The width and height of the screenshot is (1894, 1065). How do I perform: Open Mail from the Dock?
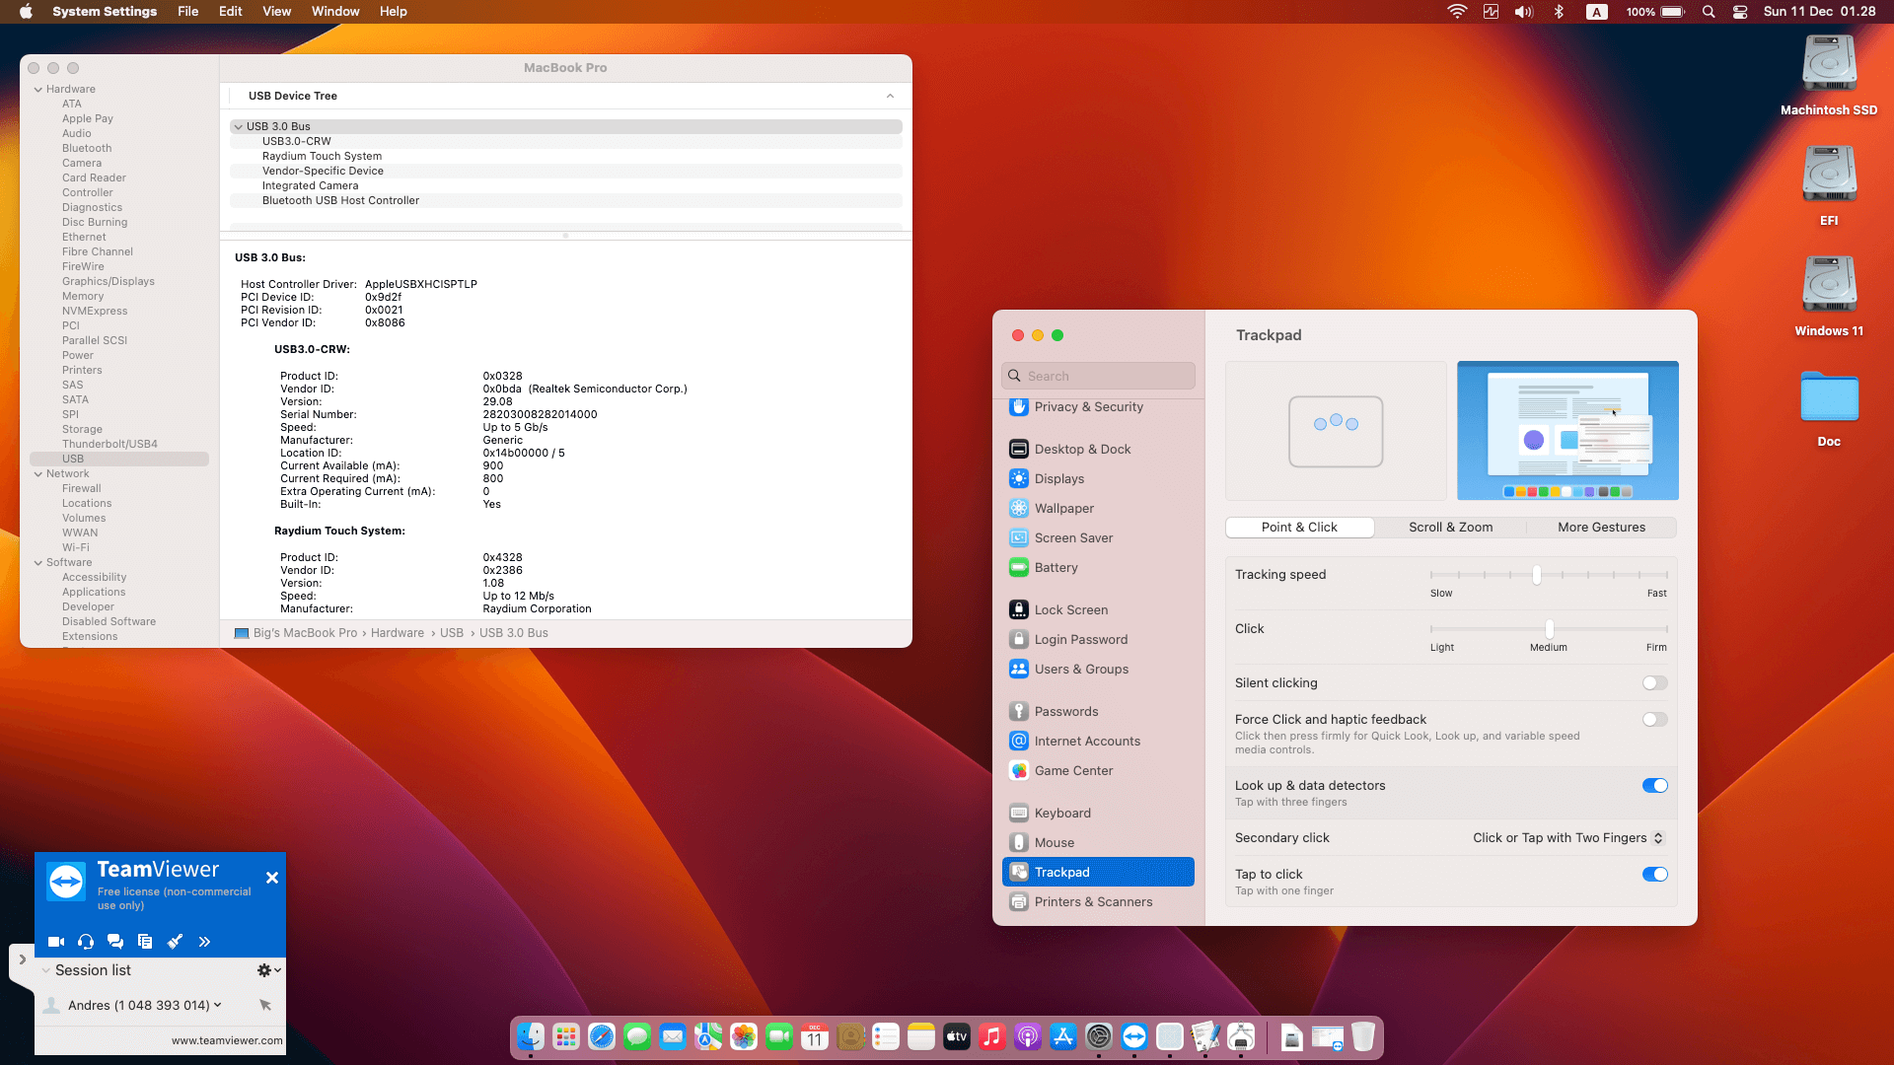[673, 1036]
